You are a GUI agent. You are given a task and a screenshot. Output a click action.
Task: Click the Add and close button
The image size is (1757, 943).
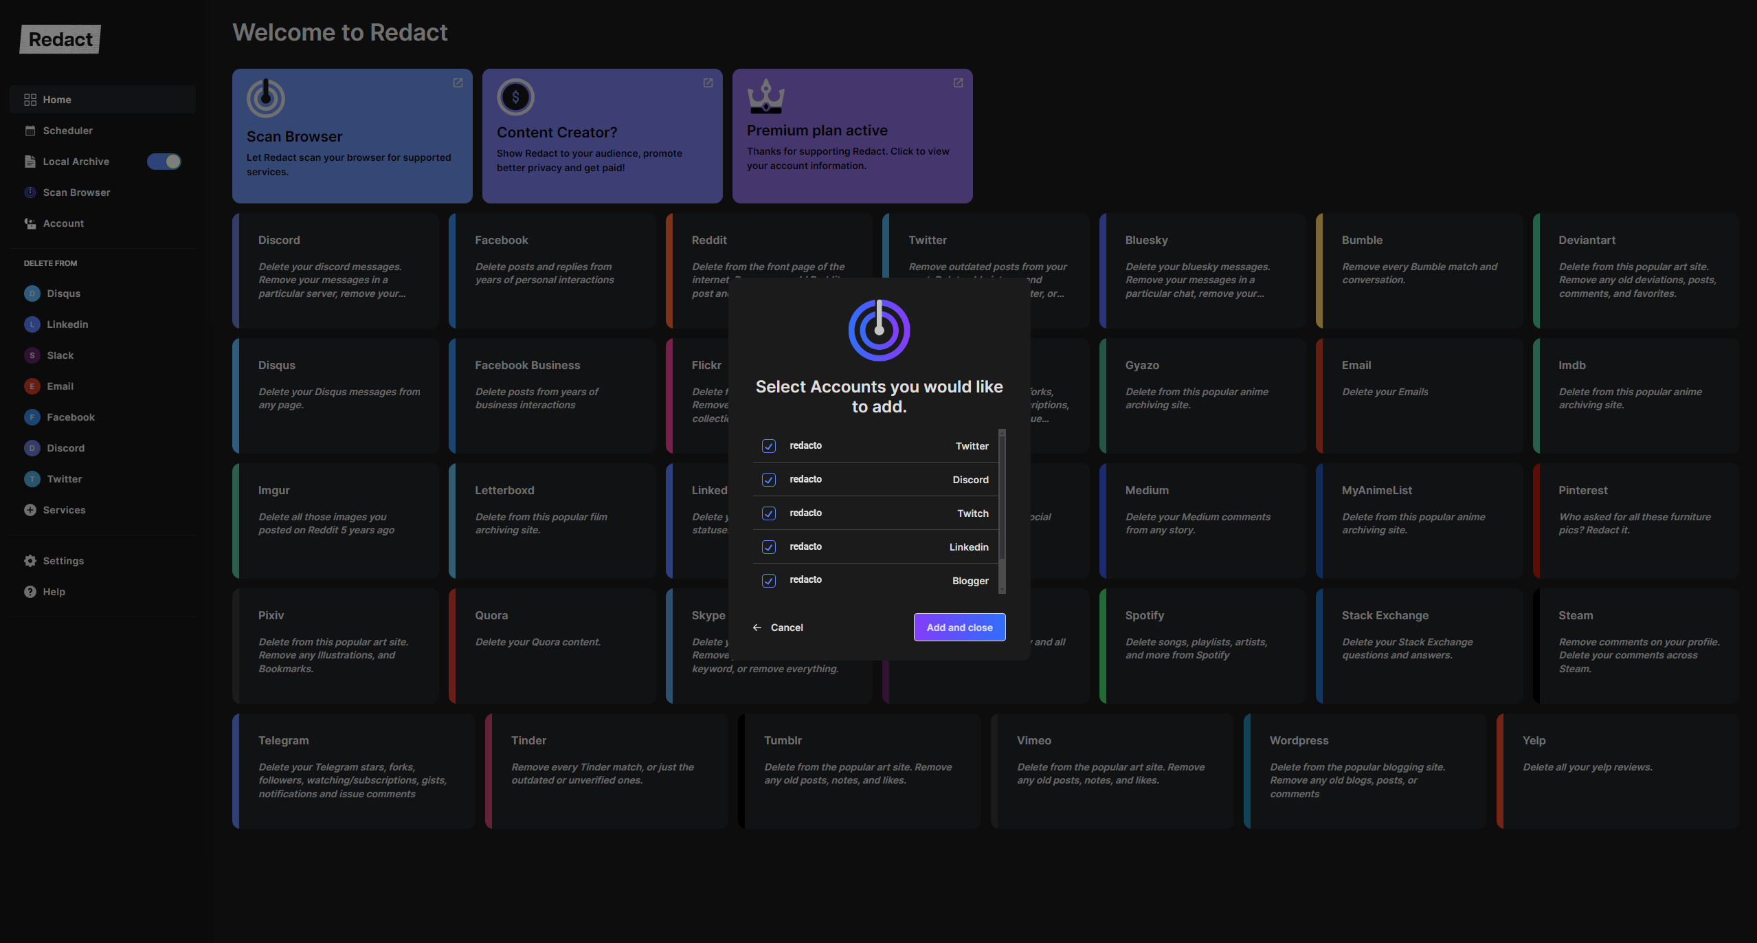[x=959, y=628]
